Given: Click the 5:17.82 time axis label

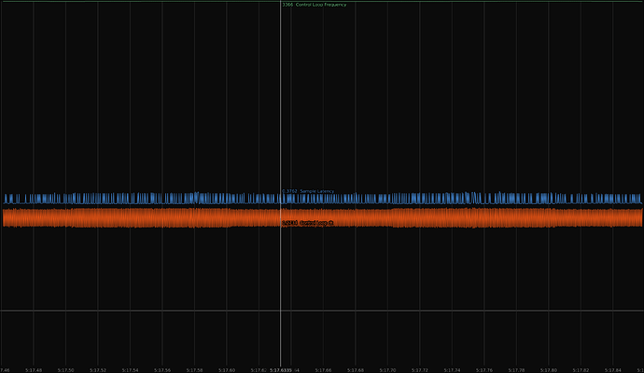Looking at the screenshot, I should [x=581, y=370].
